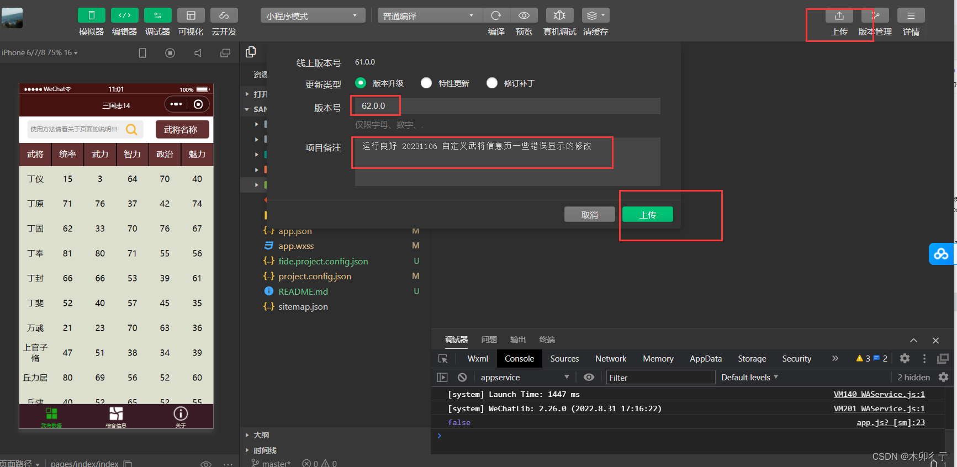This screenshot has width=957, height=467.
Task: Collapse the debugger panel with up chevron
Action: [913, 341]
